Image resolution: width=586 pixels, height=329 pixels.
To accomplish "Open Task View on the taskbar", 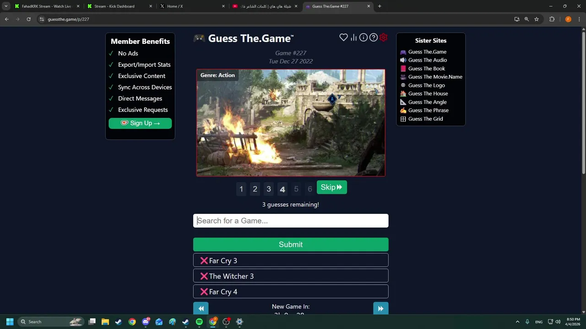I will coord(92,322).
